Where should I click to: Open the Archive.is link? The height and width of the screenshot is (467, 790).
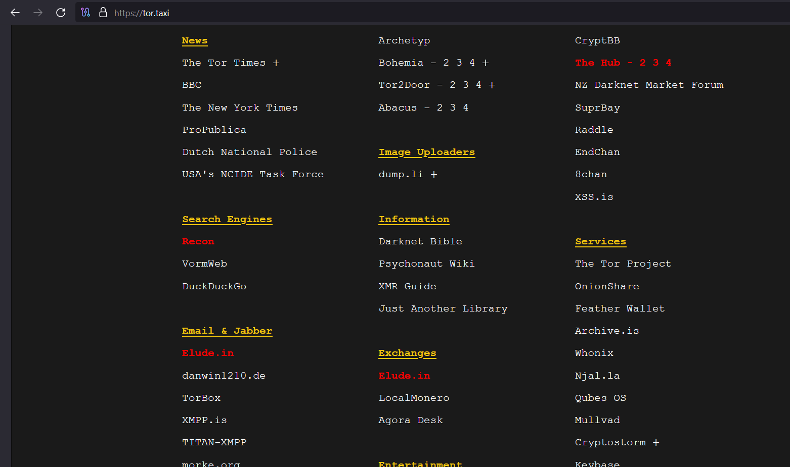click(607, 331)
